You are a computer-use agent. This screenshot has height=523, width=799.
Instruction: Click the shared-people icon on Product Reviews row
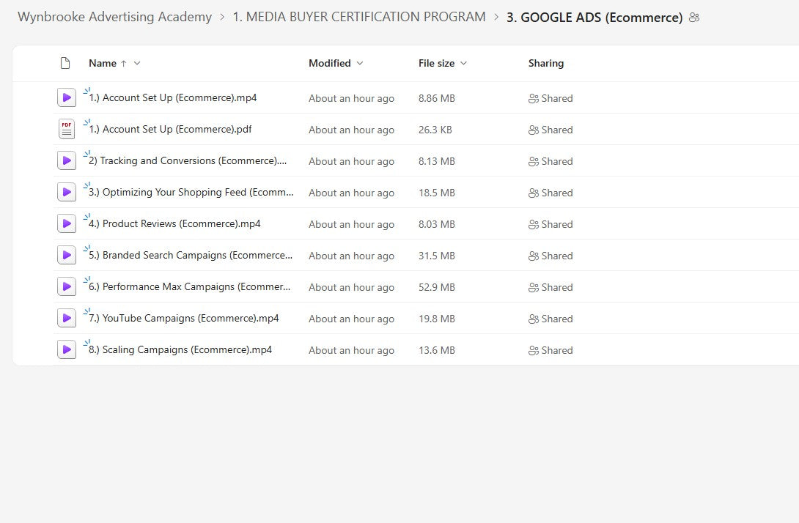point(535,223)
